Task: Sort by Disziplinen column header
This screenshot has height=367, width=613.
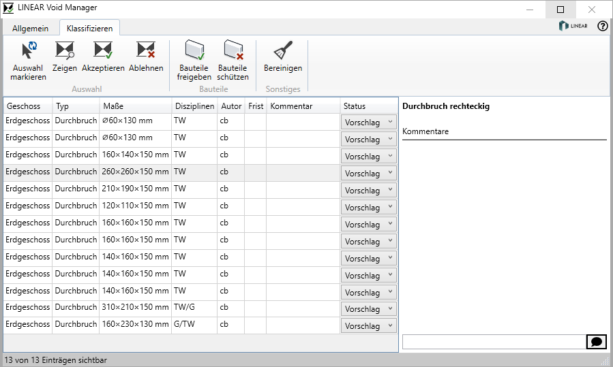Action: click(194, 106)
